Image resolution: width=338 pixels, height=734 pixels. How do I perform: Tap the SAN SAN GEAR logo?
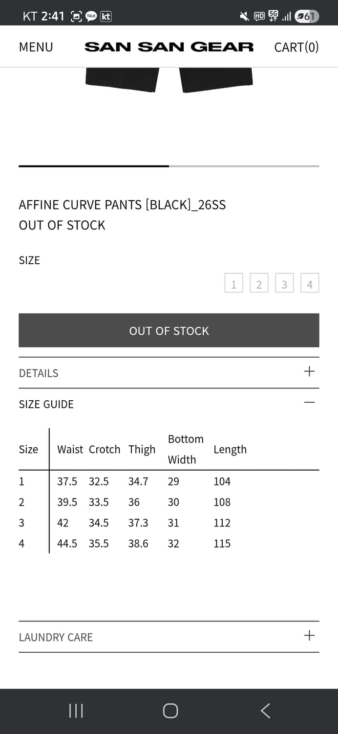[169, 47]
